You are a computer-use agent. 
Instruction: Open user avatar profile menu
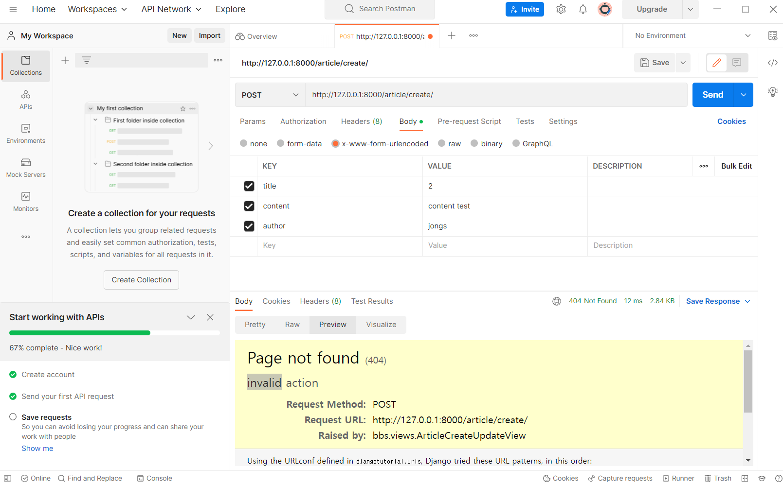[605, 9]
